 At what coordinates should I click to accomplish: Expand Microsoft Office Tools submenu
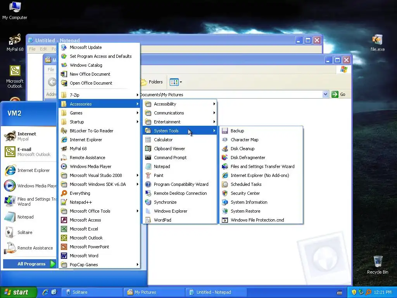pos(99,211)
